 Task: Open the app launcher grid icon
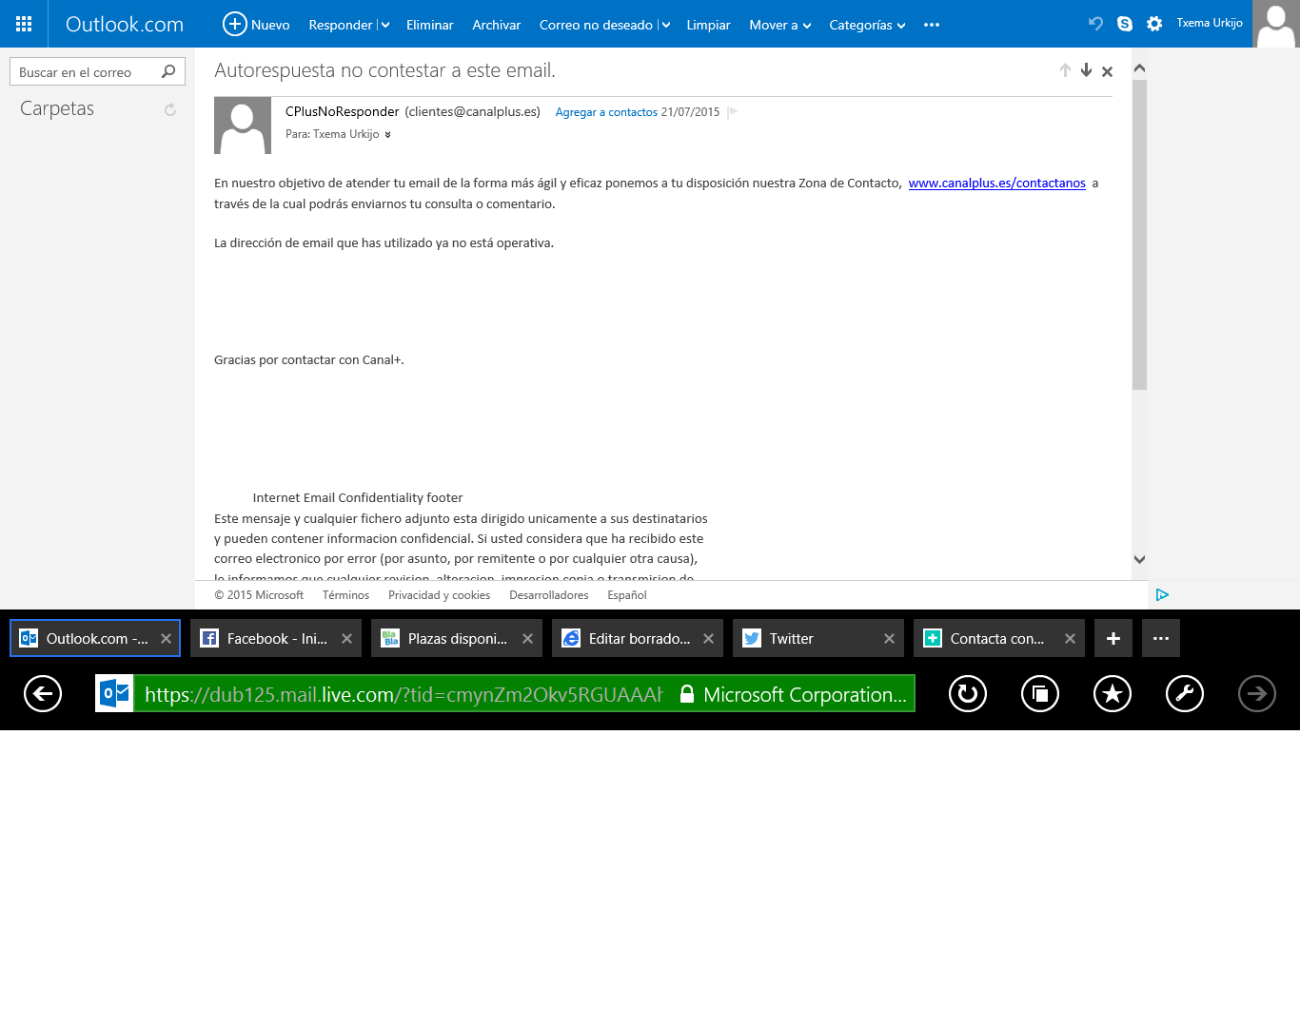(24, 24)
